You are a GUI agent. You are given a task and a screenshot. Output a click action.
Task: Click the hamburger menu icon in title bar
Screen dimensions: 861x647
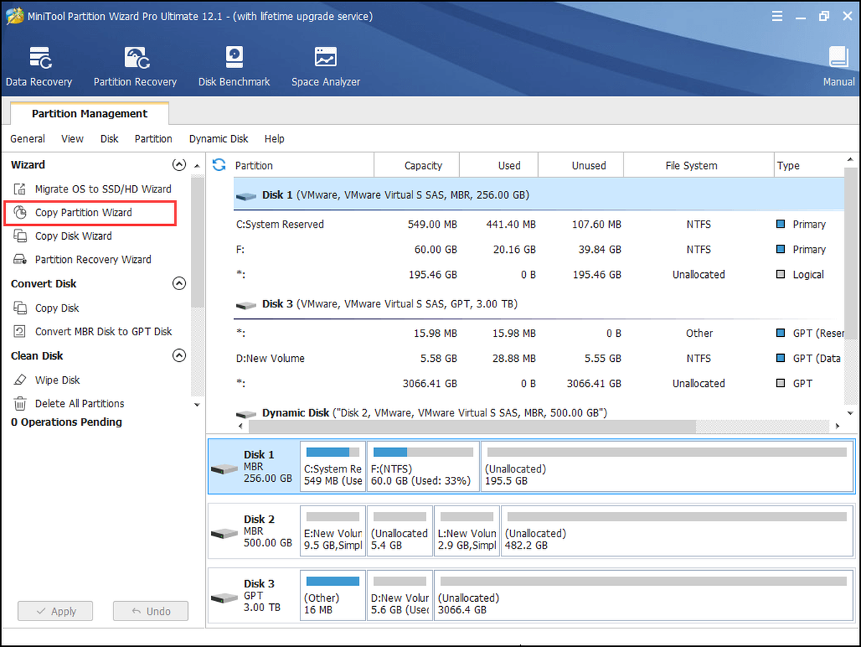click(x=778, y=16)
